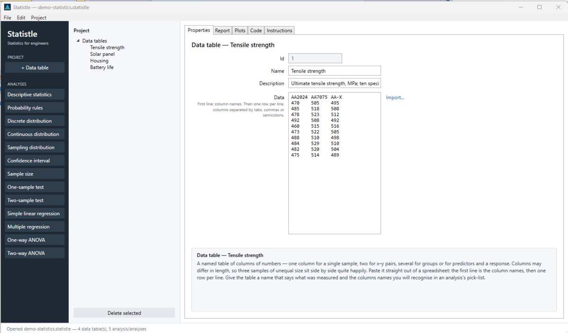
Task: Click inside the Data text area
Action: pos(335,163)
